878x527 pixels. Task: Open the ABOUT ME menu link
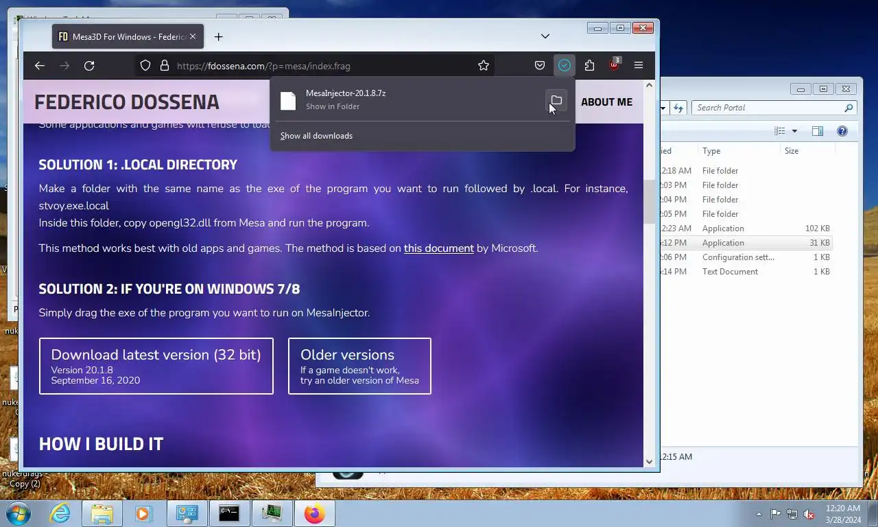(606, 102)
